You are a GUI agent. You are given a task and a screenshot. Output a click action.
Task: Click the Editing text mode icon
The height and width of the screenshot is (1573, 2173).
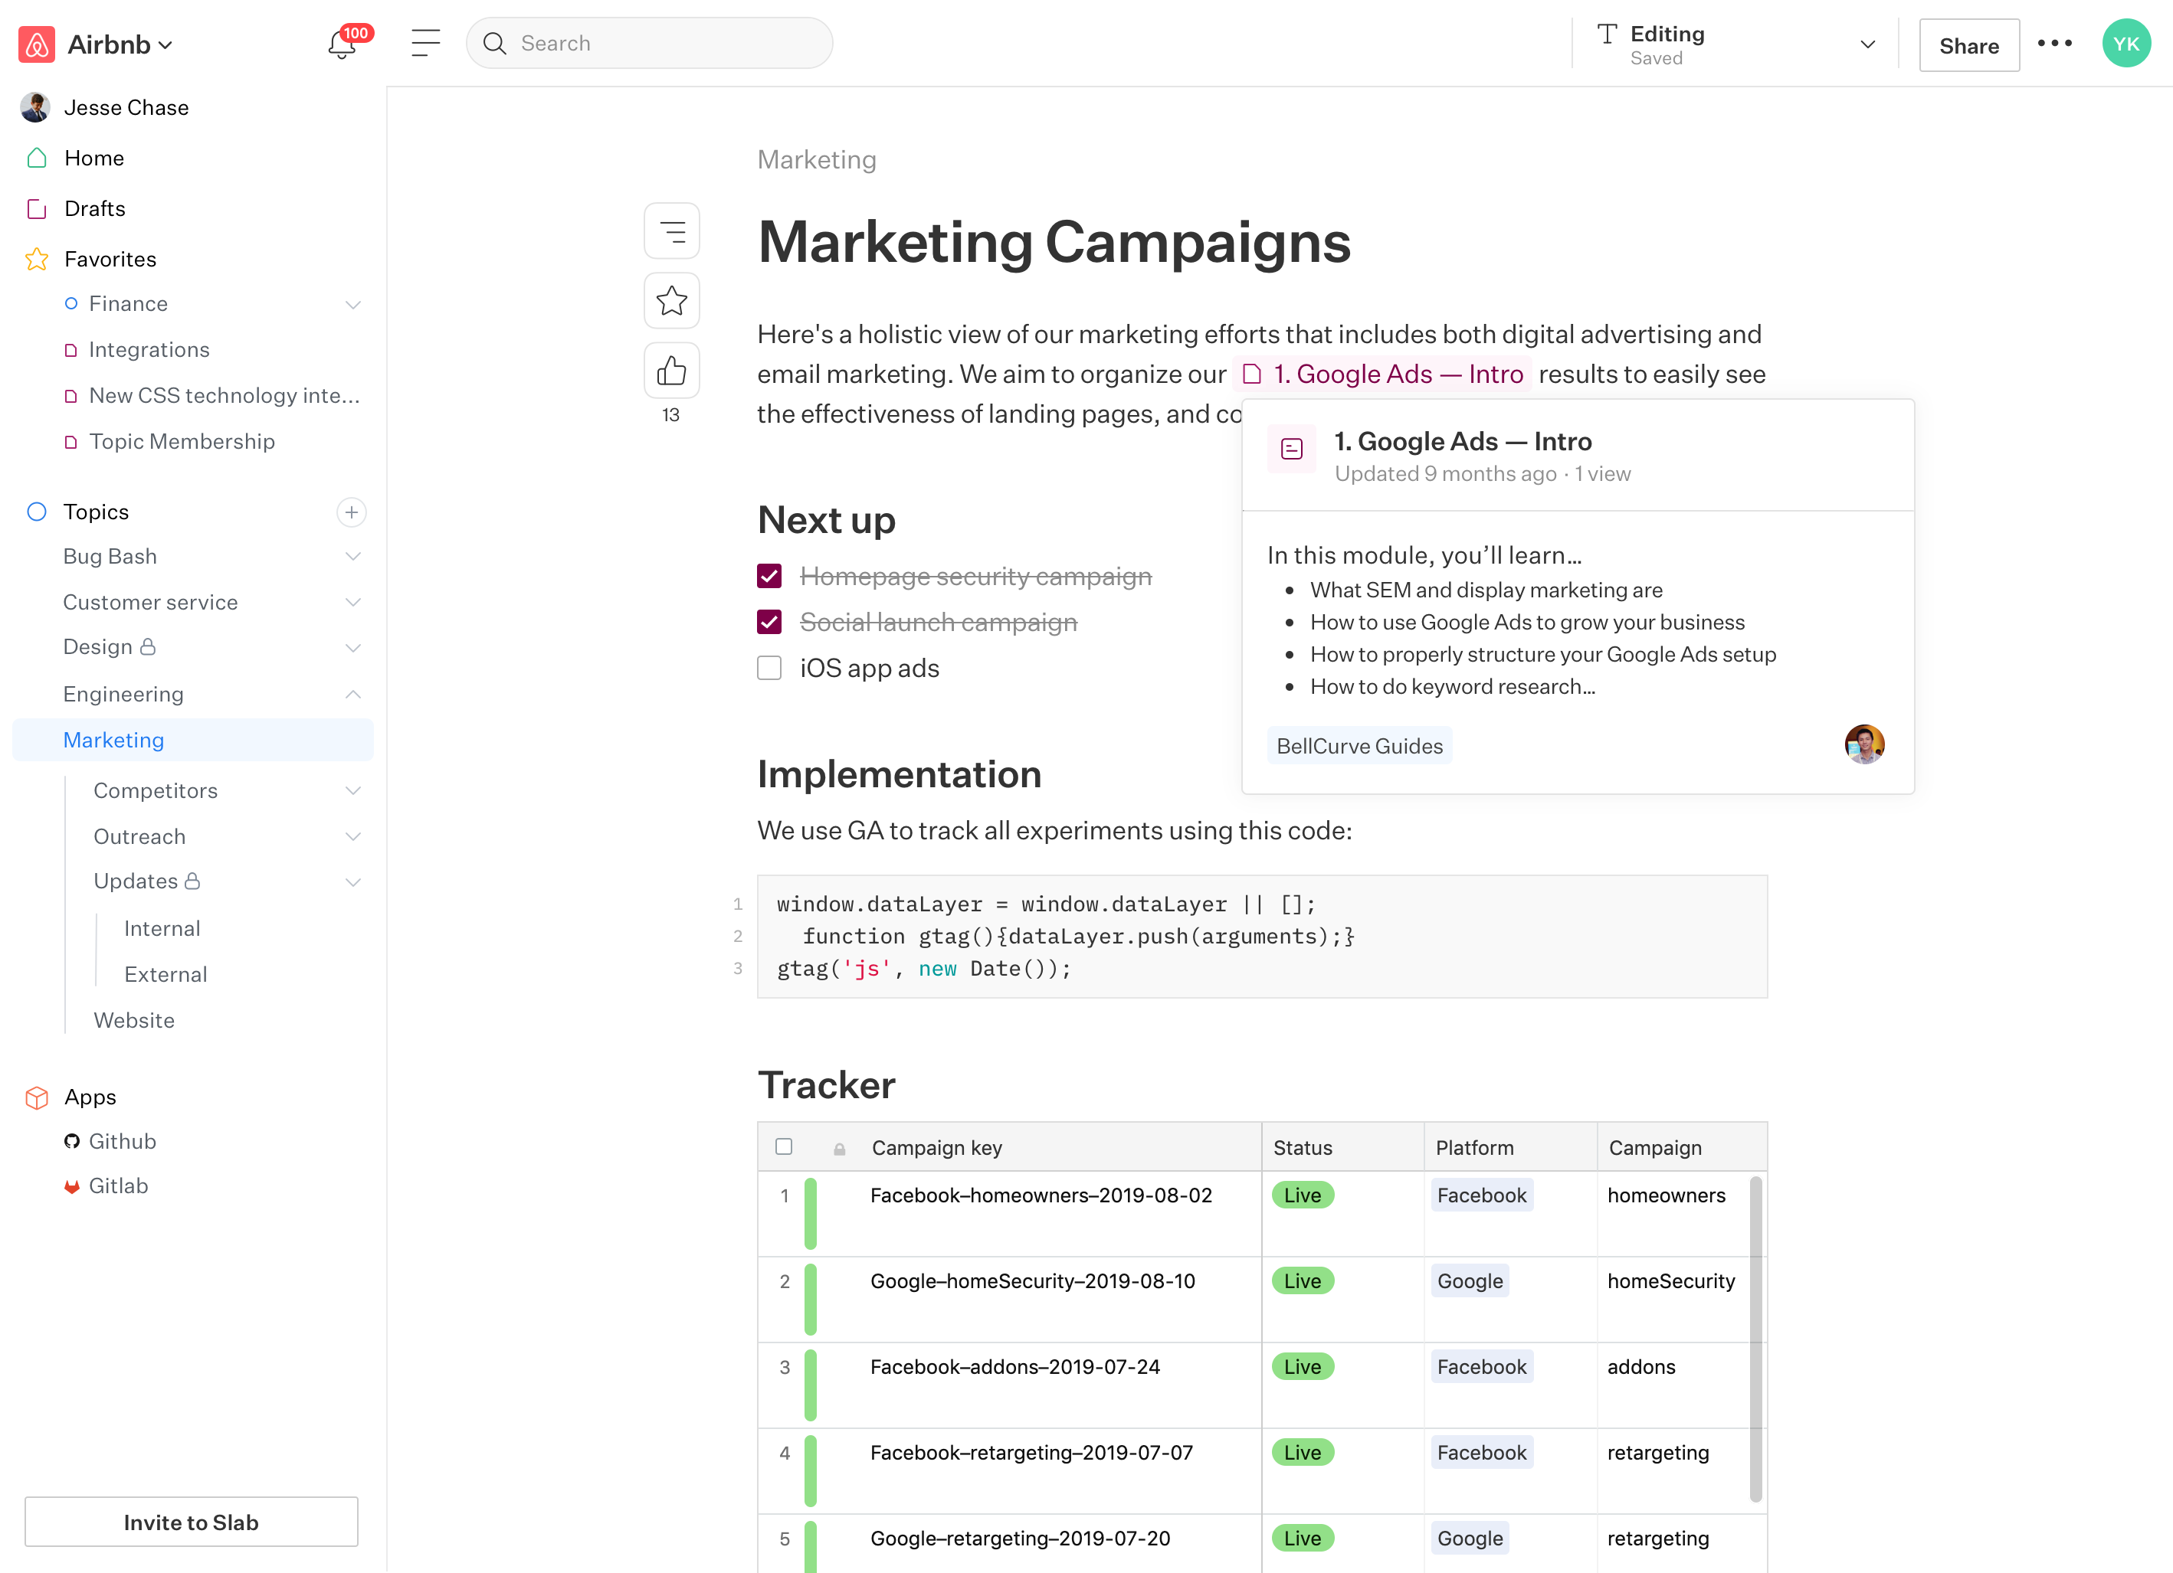(1607, 34)
